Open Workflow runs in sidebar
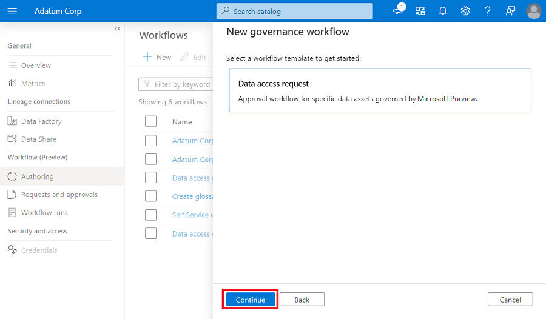This screenshot has height=319, width=546. [x=44, y=213]
